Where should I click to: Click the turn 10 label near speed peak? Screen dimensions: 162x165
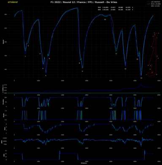click(105, 19)
